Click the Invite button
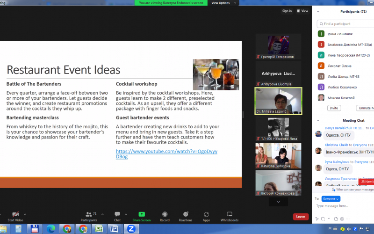The height and width of the screenshot is (234, 374). (334, 108)
